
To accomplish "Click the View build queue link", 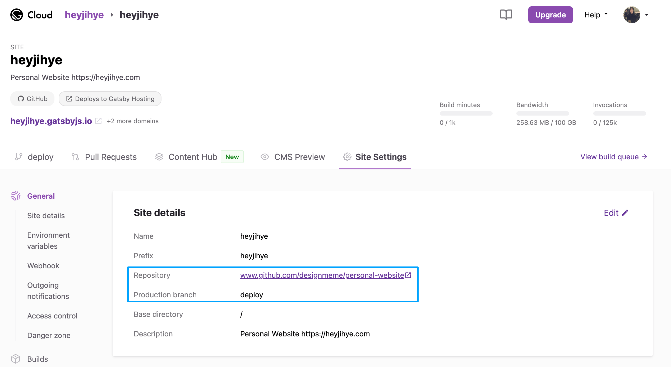I will click(x=614, y=157).
